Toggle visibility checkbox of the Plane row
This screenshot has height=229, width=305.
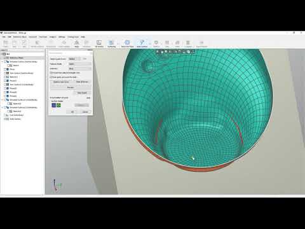click(x=5, y=69)
